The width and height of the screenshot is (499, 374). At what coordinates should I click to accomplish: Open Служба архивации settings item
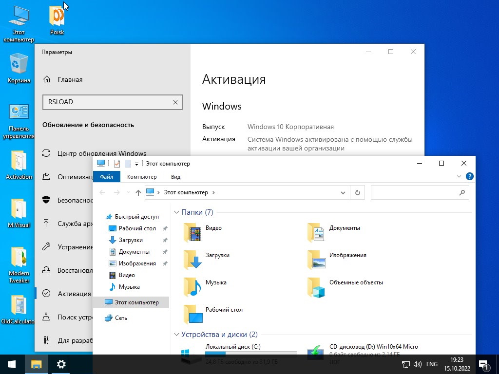click(x=67, y=224)
